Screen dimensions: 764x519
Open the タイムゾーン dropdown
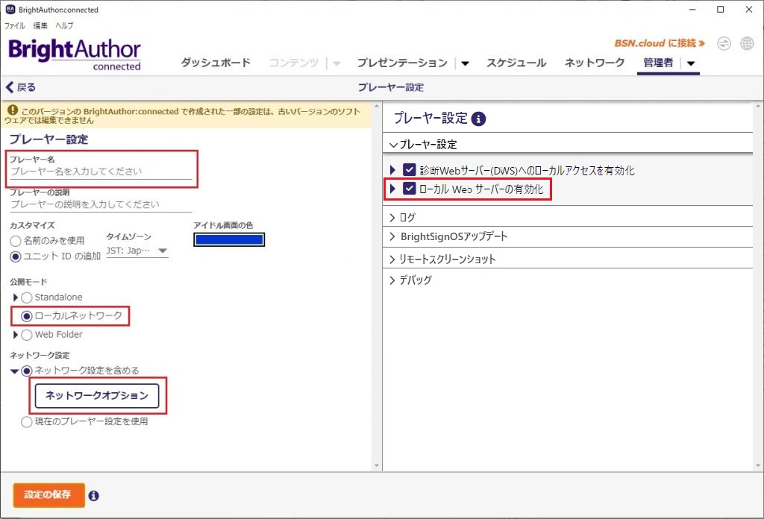pyautogui.click(x=137, y=251)
